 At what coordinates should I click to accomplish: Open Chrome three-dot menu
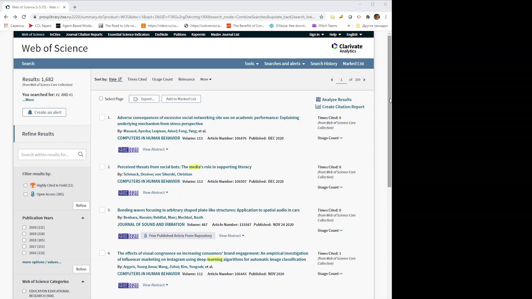click(x=386, y=17)
